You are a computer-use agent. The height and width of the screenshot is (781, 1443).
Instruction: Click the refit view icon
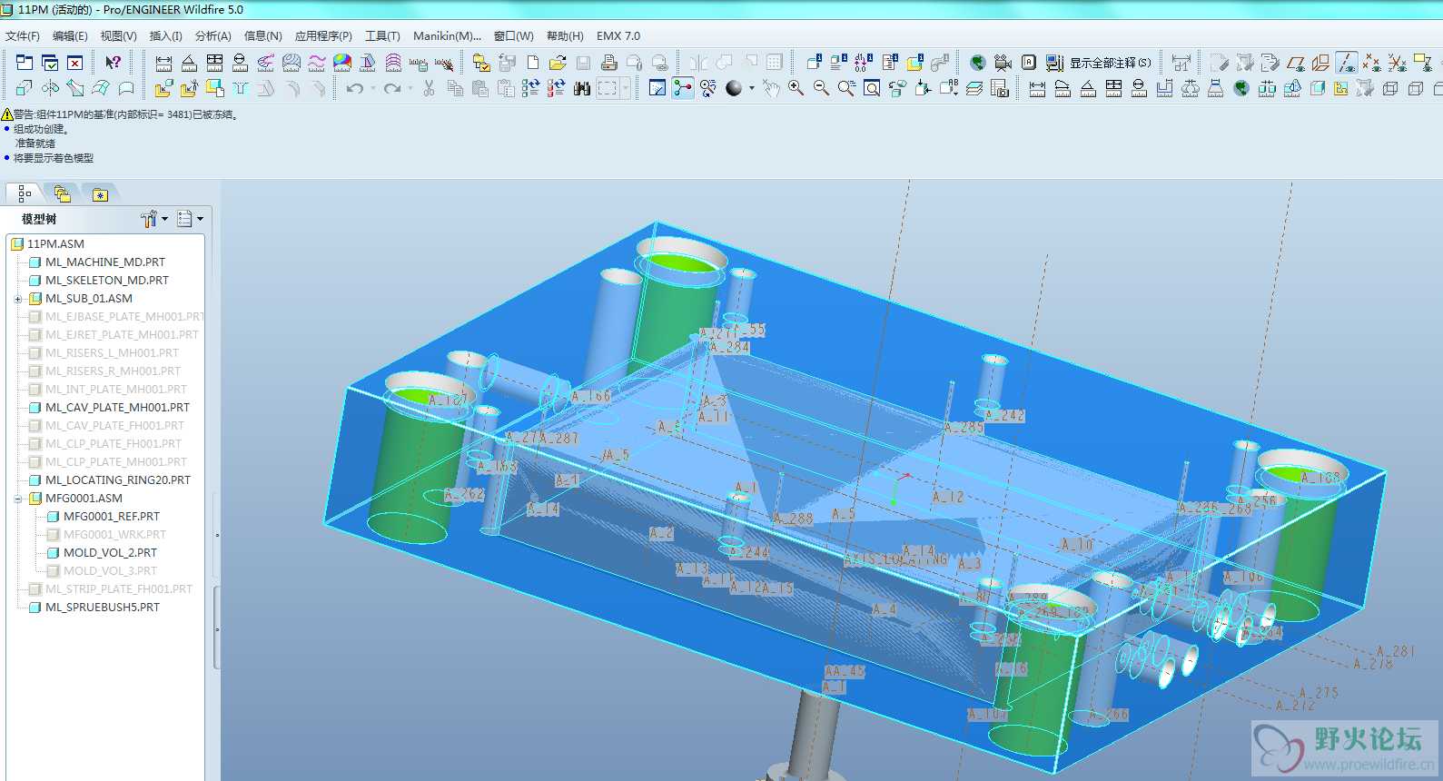pyautogui.click(x=872, y=88)
